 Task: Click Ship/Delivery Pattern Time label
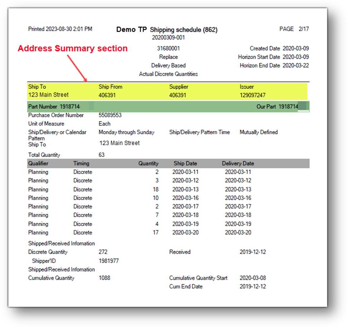[199, 132]
